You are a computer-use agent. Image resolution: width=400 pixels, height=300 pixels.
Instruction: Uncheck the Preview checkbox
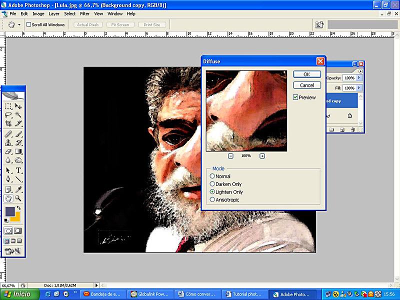[x=296, y=97]
